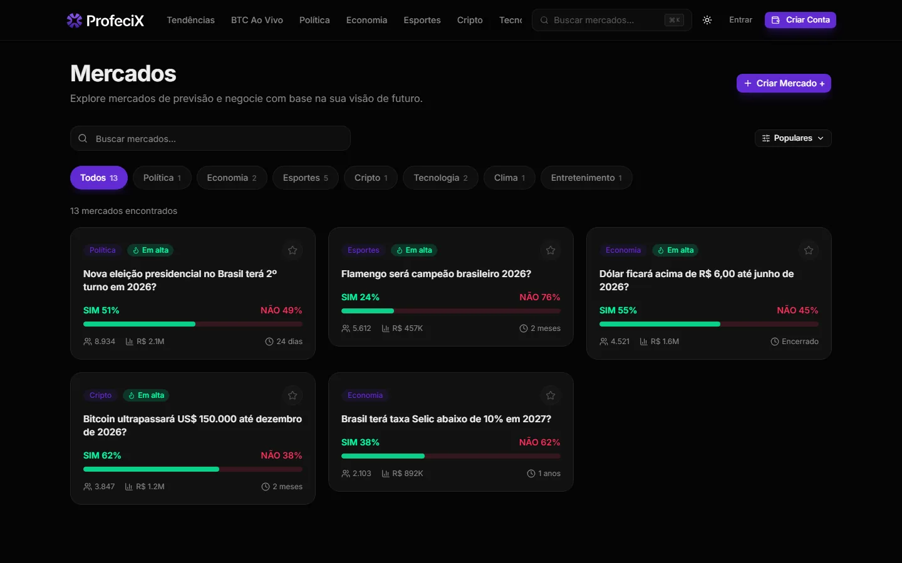Filter by the Cripto category chip

coord(371,178)
